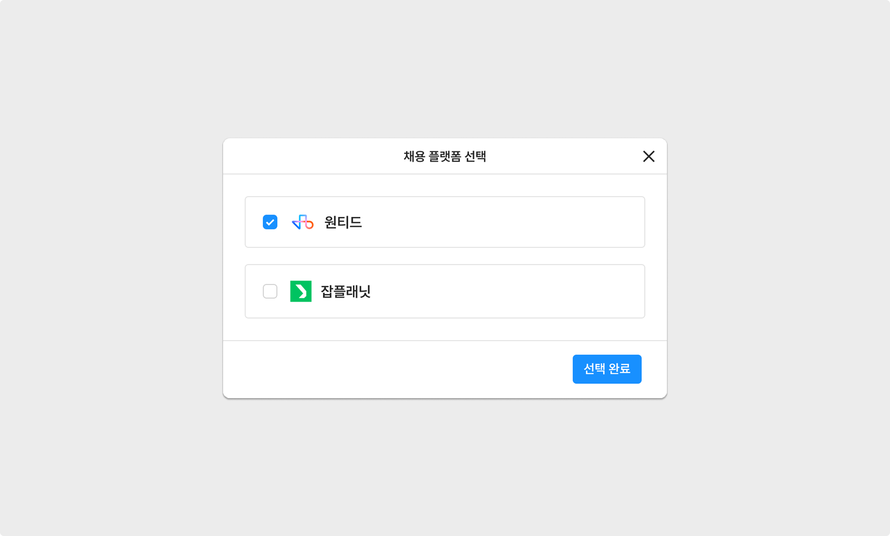The image size is (890, 536).
Task: Click empty space inside the 원티드 option card
Action: 501,222
